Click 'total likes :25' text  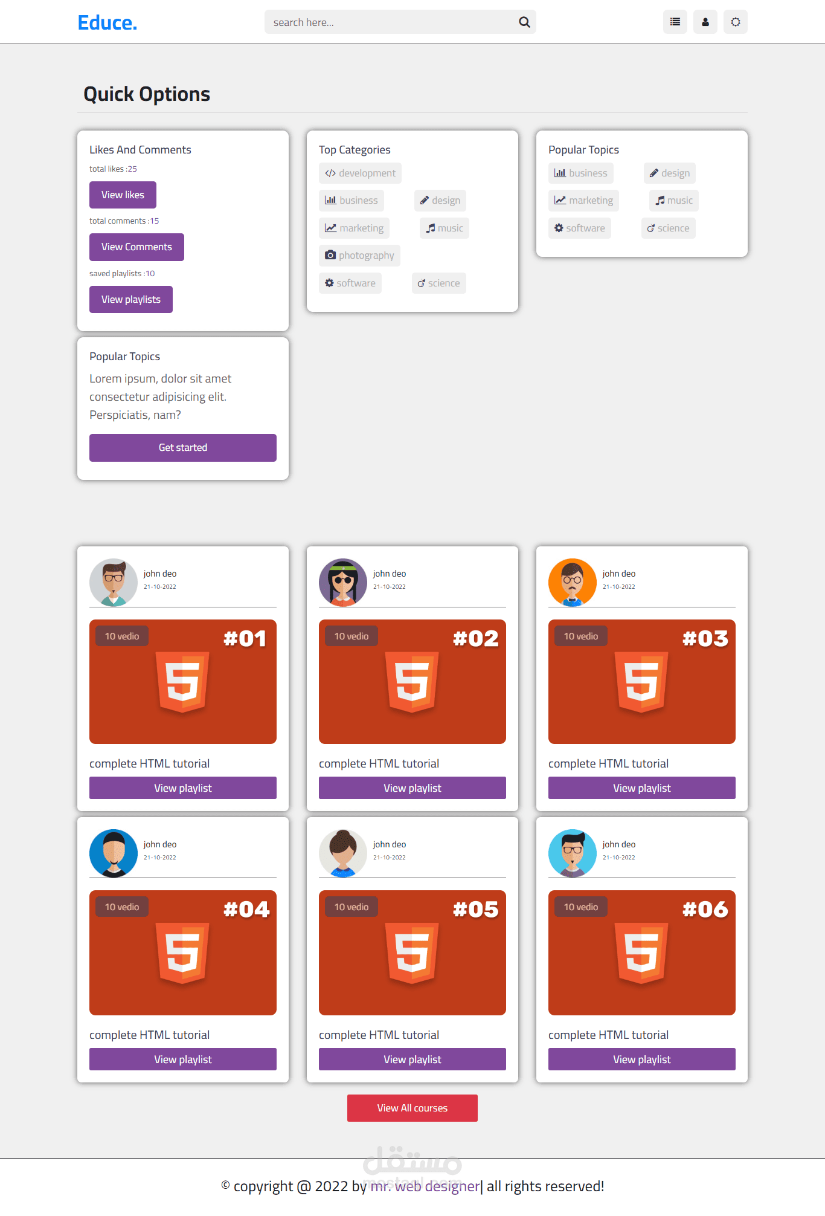[113, 169]
